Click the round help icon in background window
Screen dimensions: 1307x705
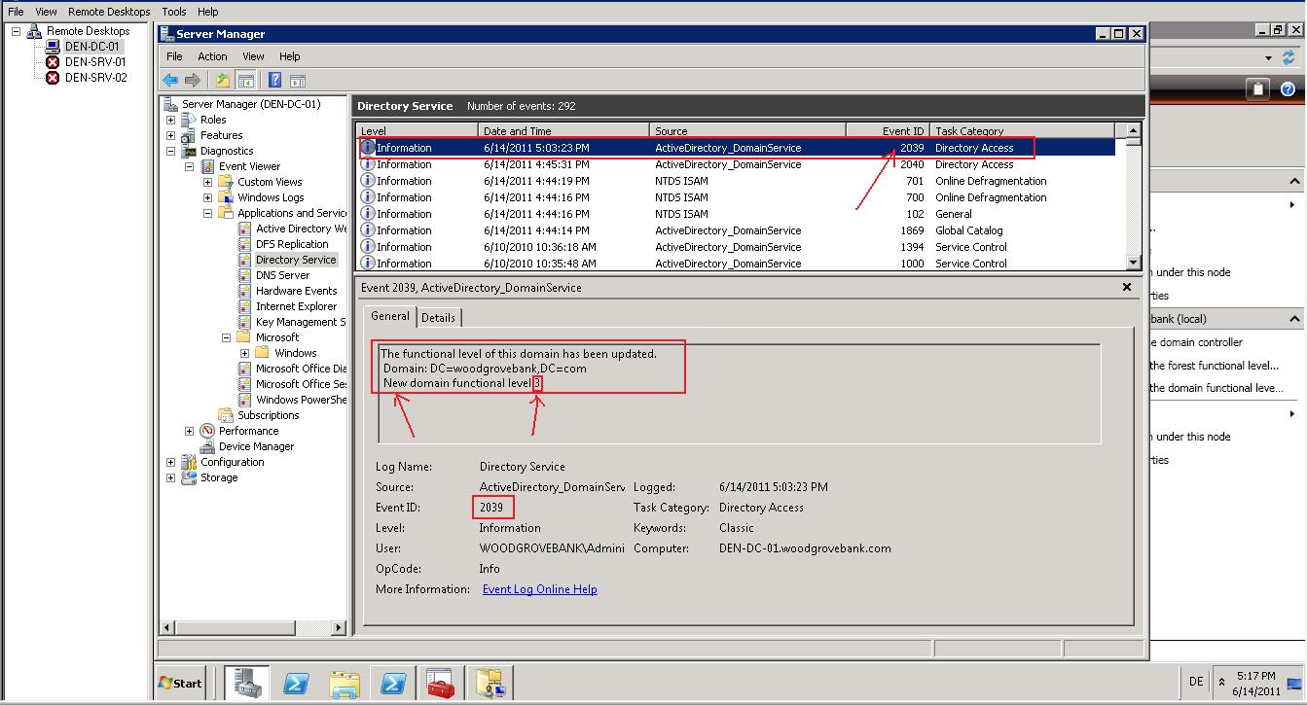(x=1288, y=89)
